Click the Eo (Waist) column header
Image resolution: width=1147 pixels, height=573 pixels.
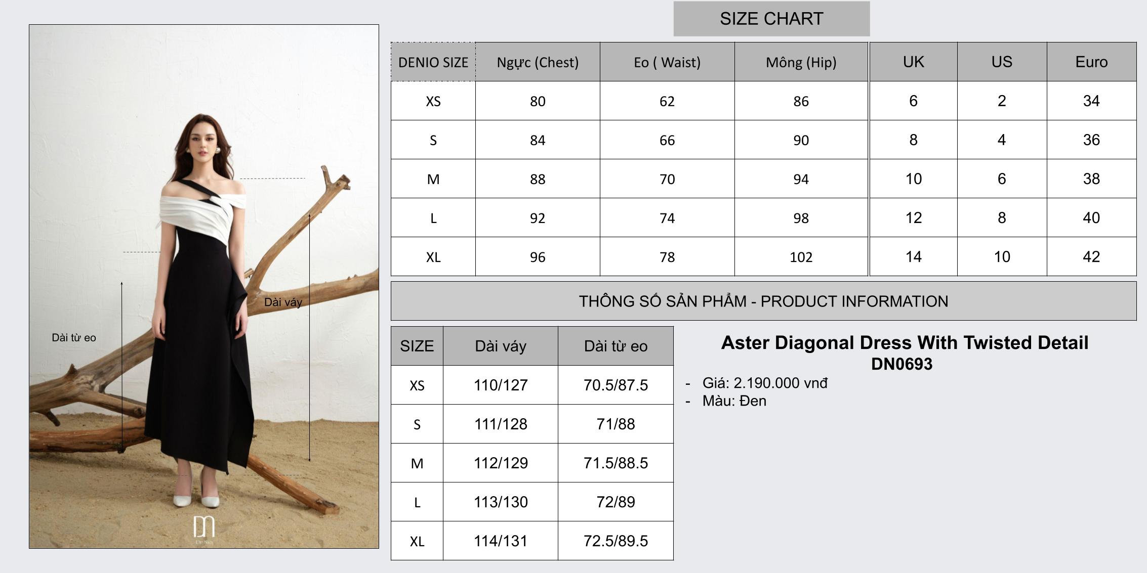(x=667, y=62)
